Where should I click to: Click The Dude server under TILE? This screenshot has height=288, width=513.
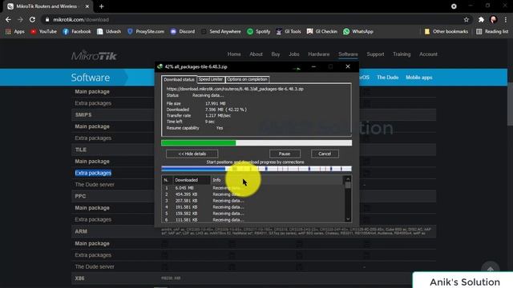[95, 185]
